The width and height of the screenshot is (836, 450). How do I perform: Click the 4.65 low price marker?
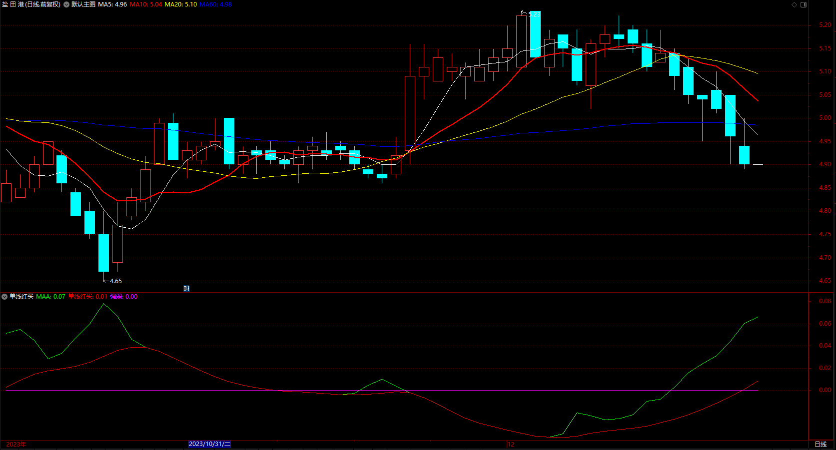[x=116, y=281]
